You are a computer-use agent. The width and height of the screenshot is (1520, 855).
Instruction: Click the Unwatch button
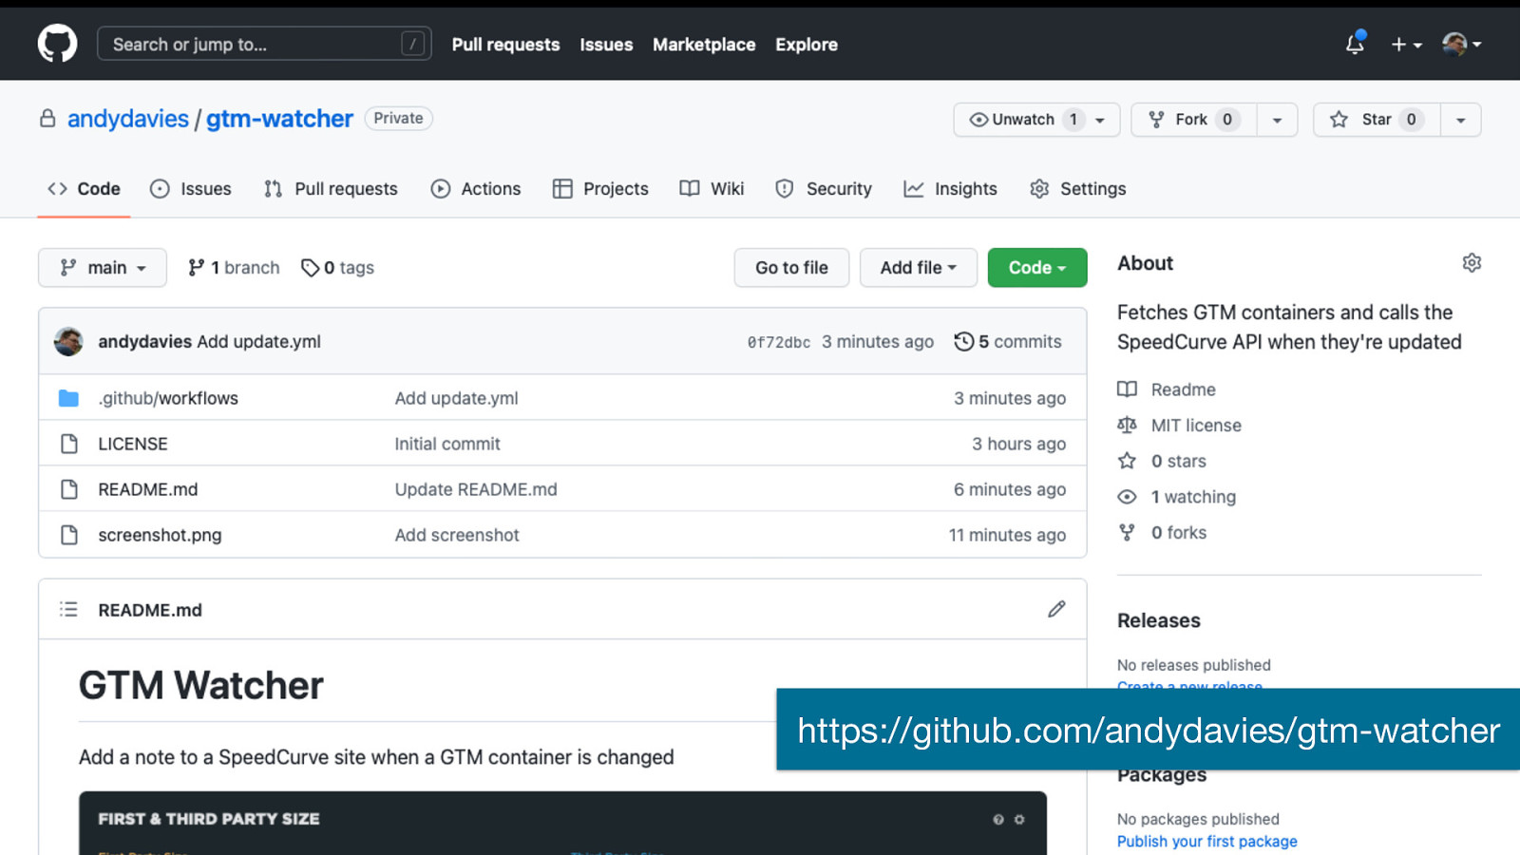pos(1036,120)
